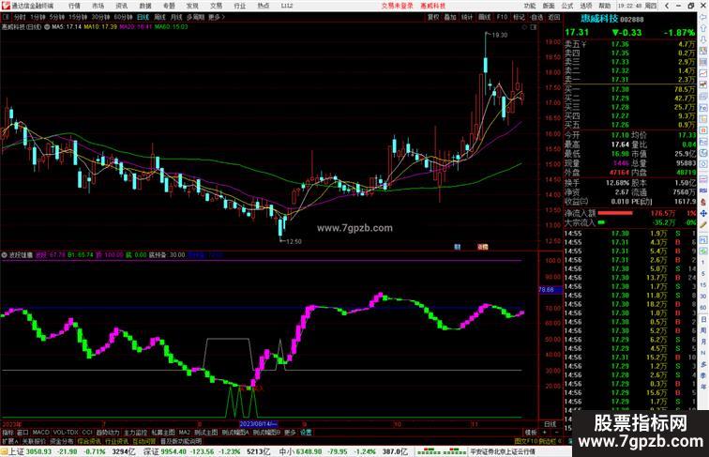Switch chart to 15分钟 period
This screenshot has width=709, height=457.
tap(78, 17)
